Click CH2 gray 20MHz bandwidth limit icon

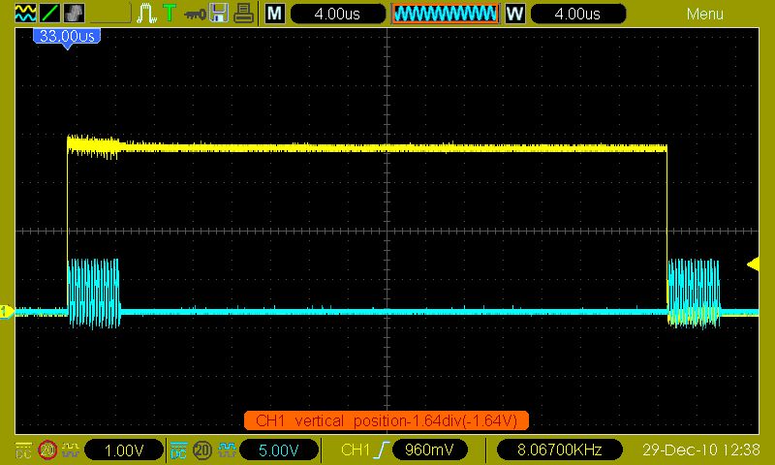[x=202, y=450]
